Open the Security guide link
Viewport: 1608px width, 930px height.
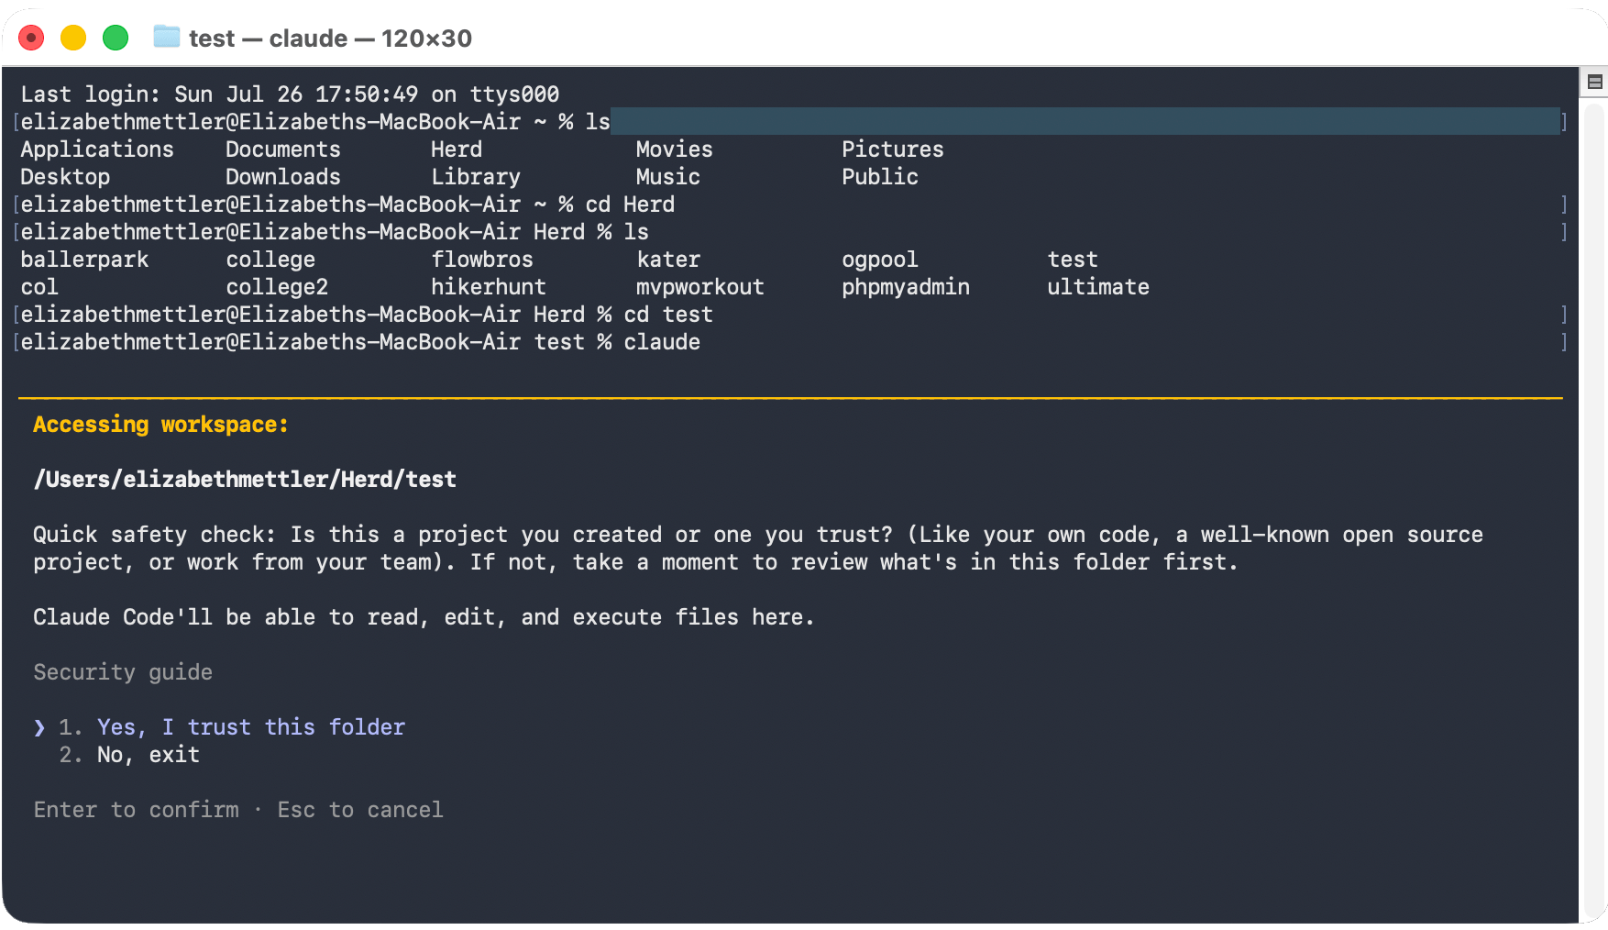(x=123, y=672)
